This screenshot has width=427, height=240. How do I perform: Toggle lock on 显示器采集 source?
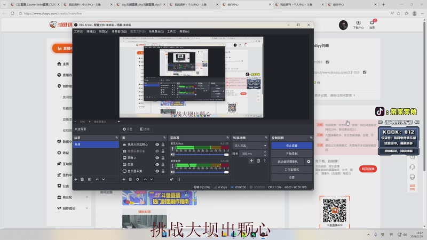pos(163,171)
